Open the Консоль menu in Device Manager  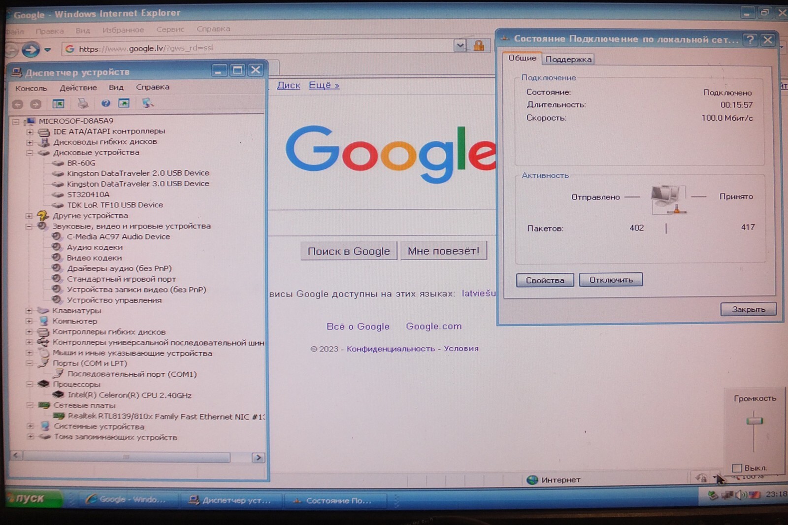(31, 88)
